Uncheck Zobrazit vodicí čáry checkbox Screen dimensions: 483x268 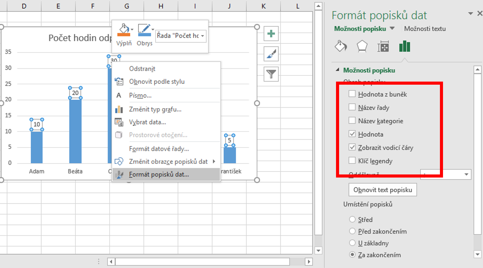click(352, 147)
